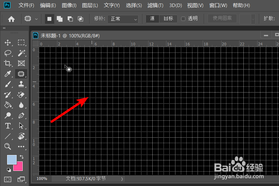Screen dimensions: 279x186
Task: Choose Intersect with Selection mode
Action: (80, 19)
